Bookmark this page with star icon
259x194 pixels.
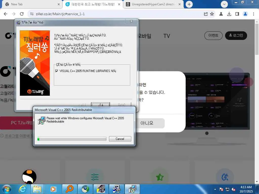point(212,14)
